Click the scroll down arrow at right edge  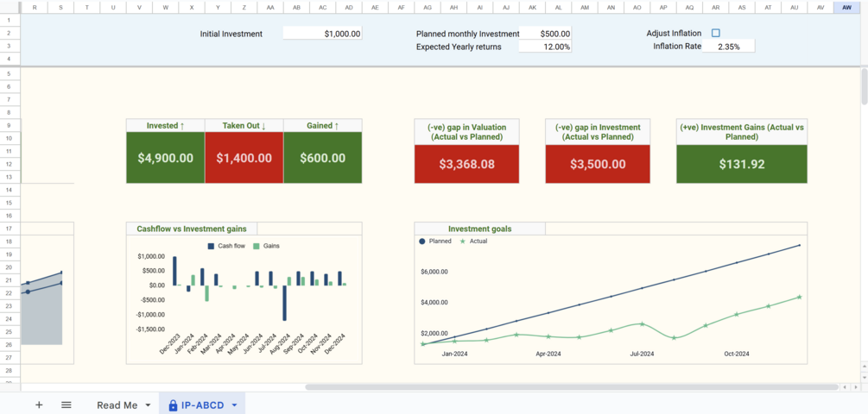pos(865,378)
